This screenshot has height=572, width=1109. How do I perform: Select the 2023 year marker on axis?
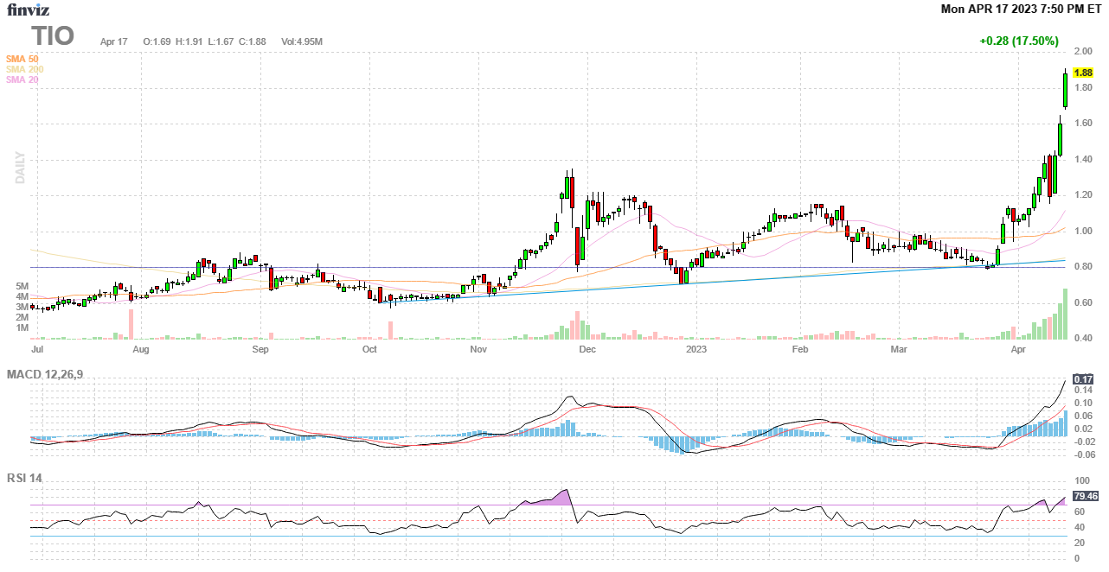[x=696, y=350]
